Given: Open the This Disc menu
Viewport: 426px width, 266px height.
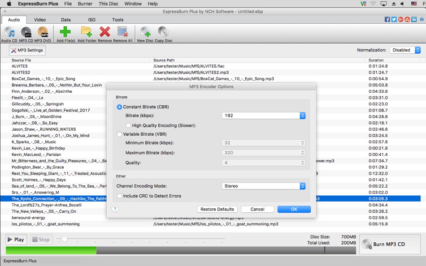Looking at the screenshot, I should coord(109,4).
